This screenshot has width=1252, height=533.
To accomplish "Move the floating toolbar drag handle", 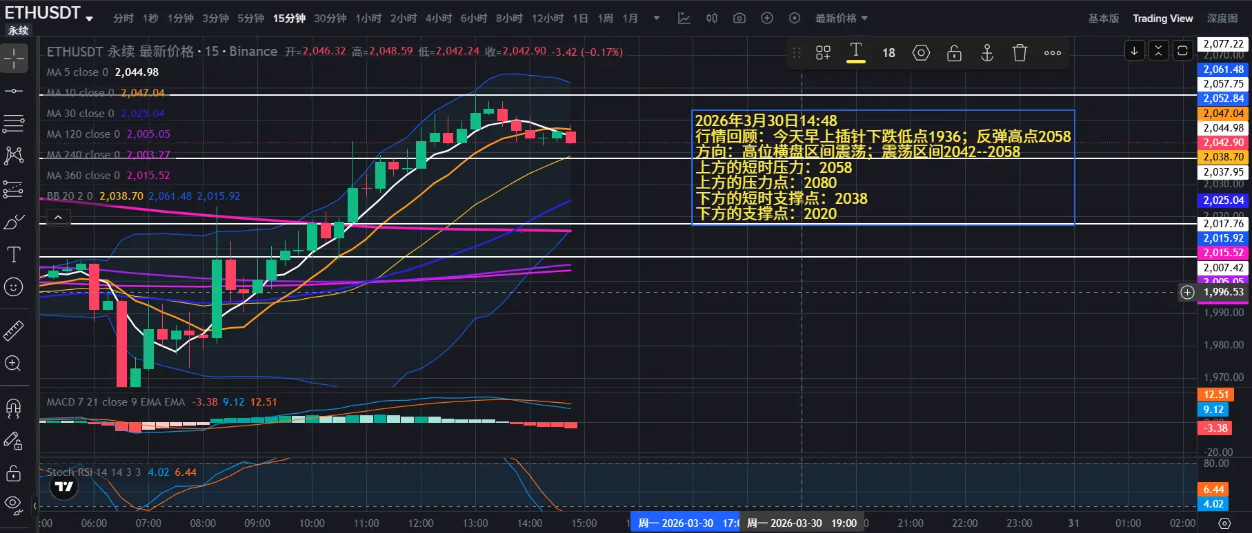I will coord(797,53).
